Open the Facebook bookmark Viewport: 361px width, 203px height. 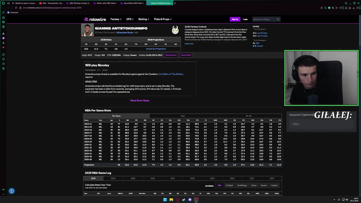click(13, 12)
